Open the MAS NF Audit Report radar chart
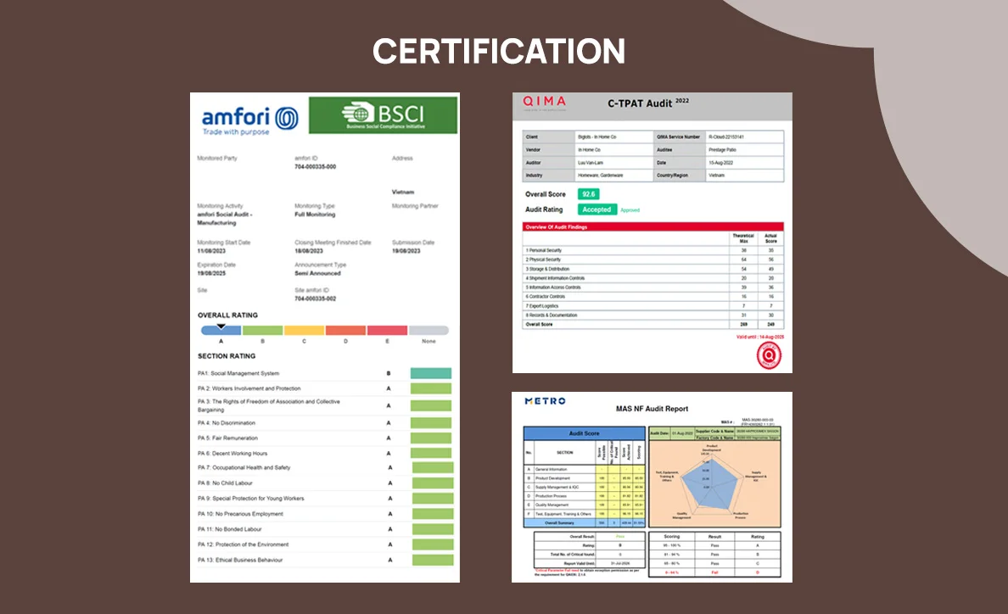Screen dimensions: 1008x614 click(x=714, y=484)
